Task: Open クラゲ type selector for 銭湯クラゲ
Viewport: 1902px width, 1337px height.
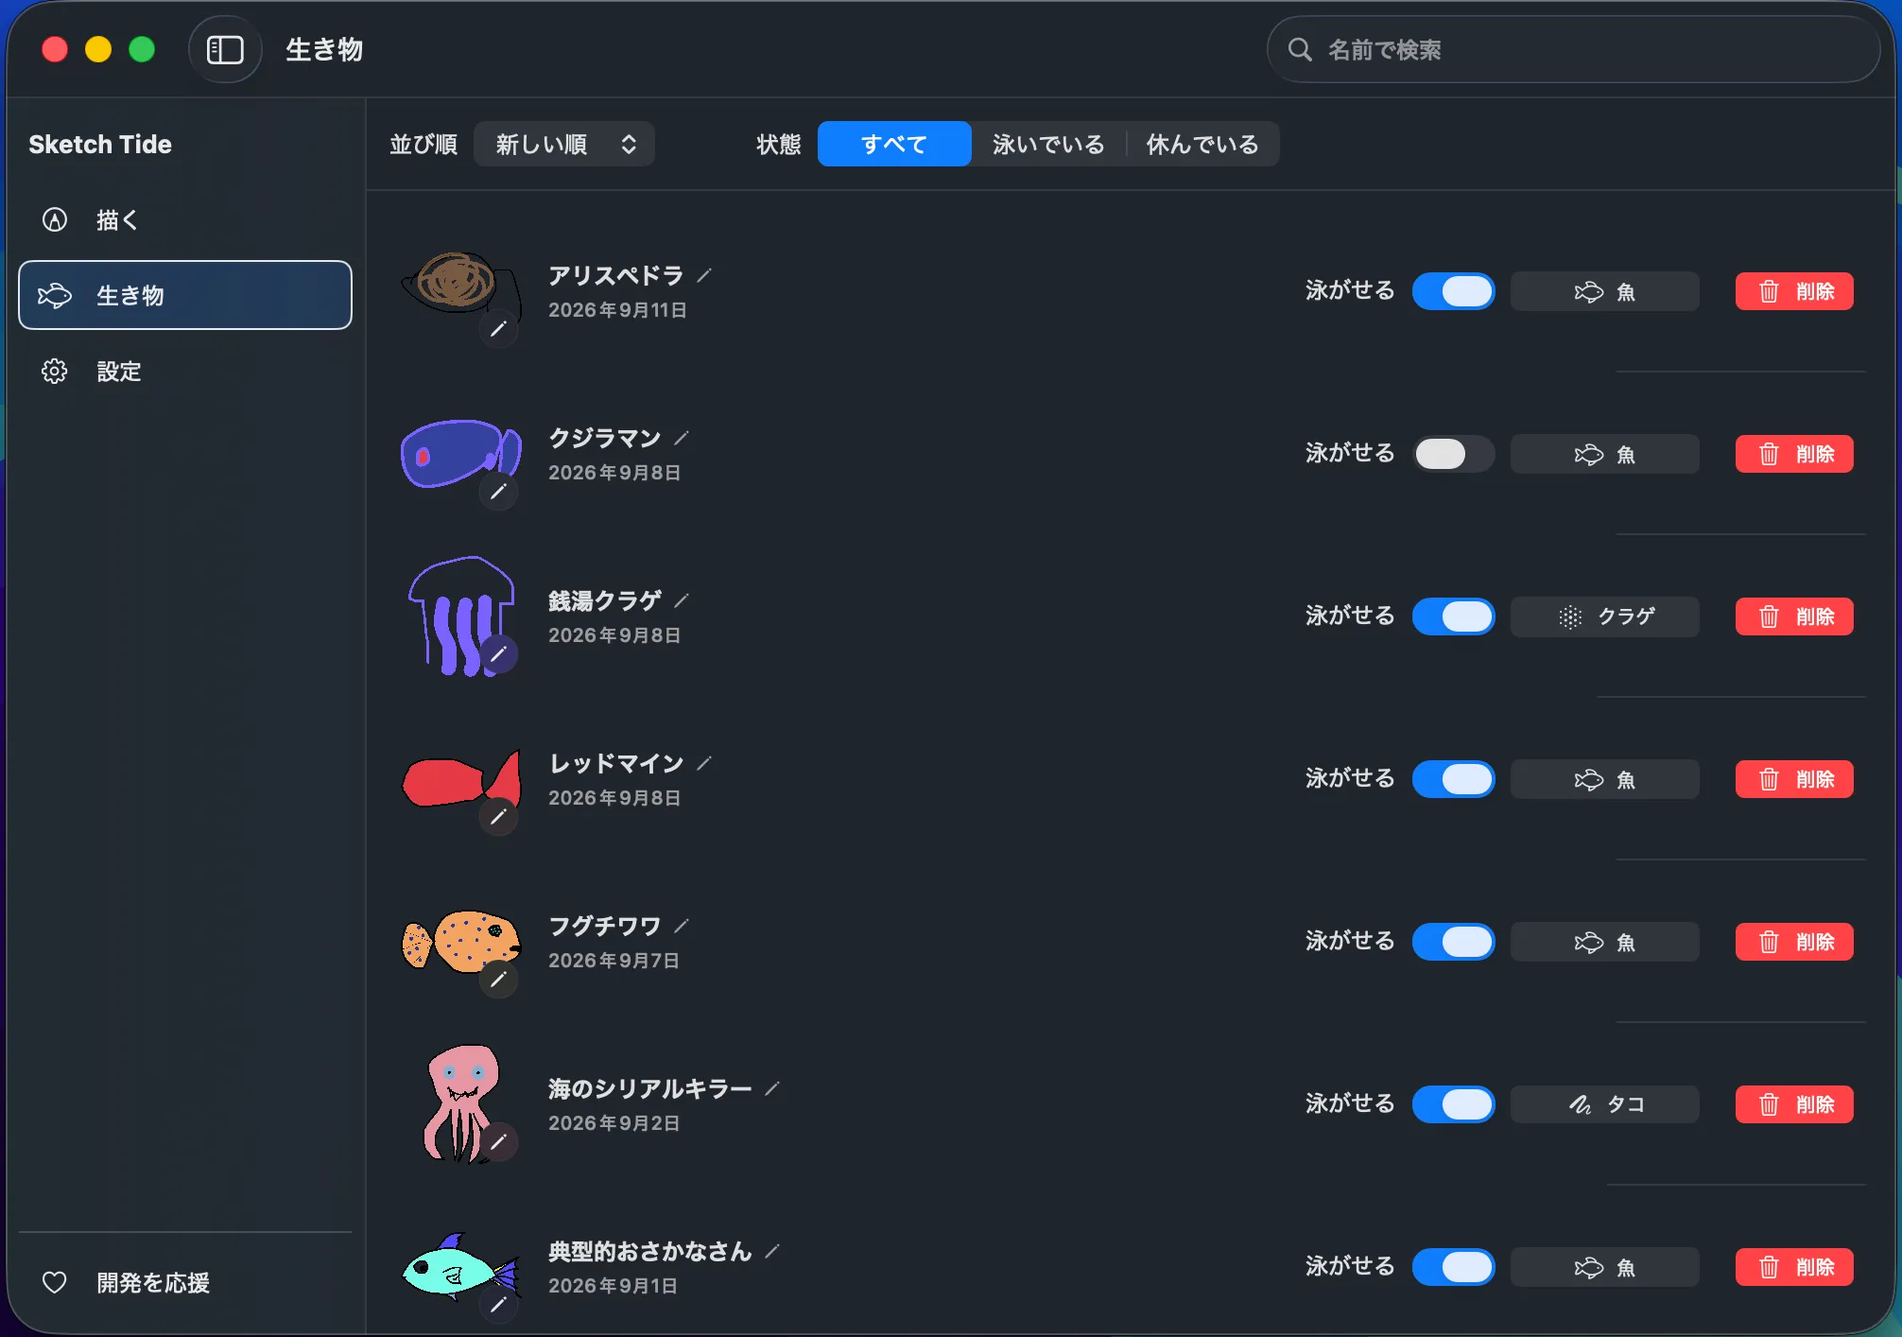Action: (x=1605, y=616)
